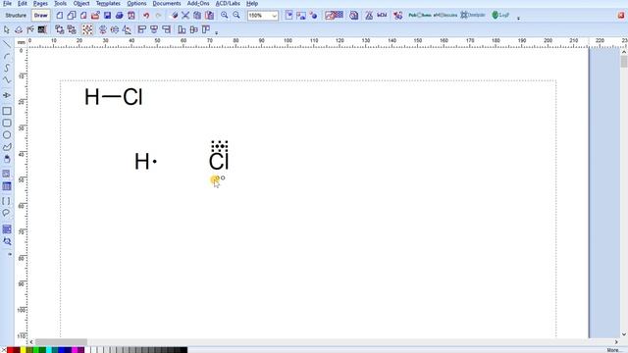Pick the magenta color swatch
Viewport: 628px width, 353px height.
(x=75, y=350)
